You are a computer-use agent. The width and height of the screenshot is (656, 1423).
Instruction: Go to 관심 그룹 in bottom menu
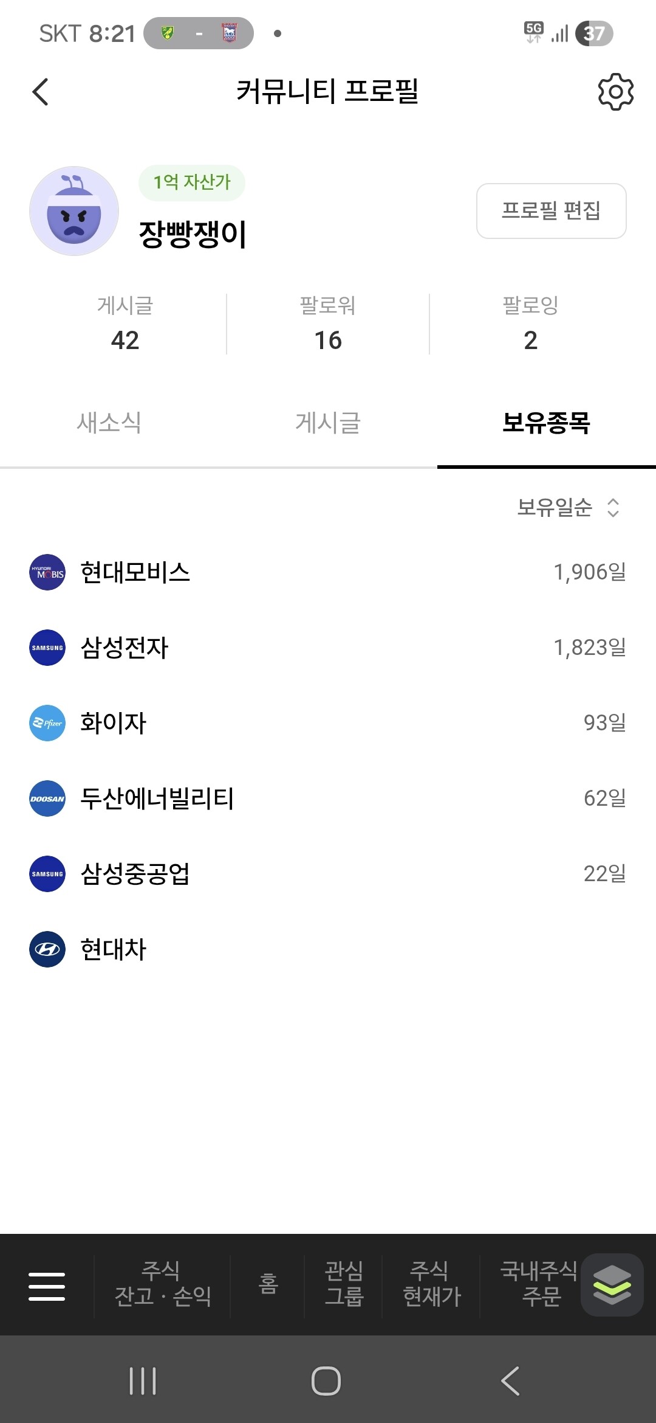[344, 1284]
